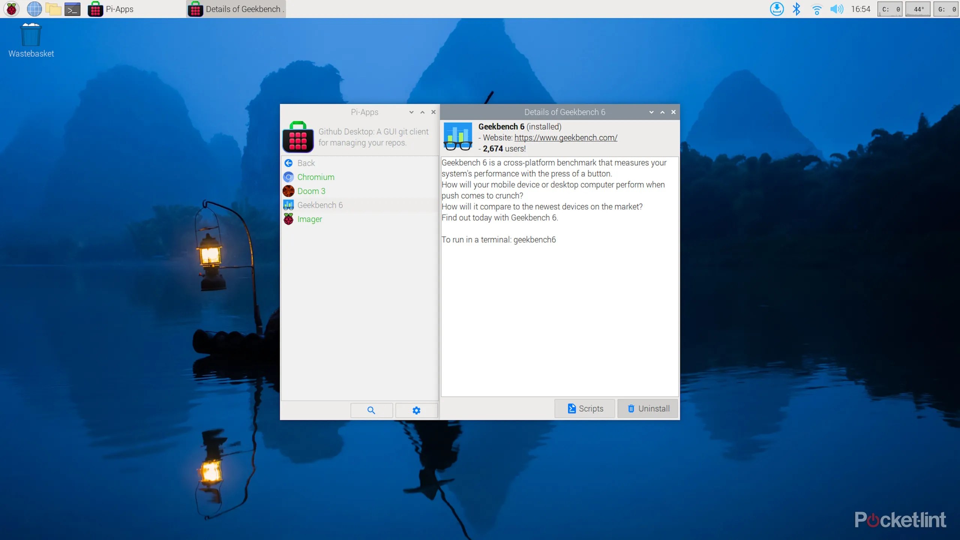This screenshot has height=540, width=960.
Task: Click the volume speaker icon in the tray
Action: tap(836, 9)
